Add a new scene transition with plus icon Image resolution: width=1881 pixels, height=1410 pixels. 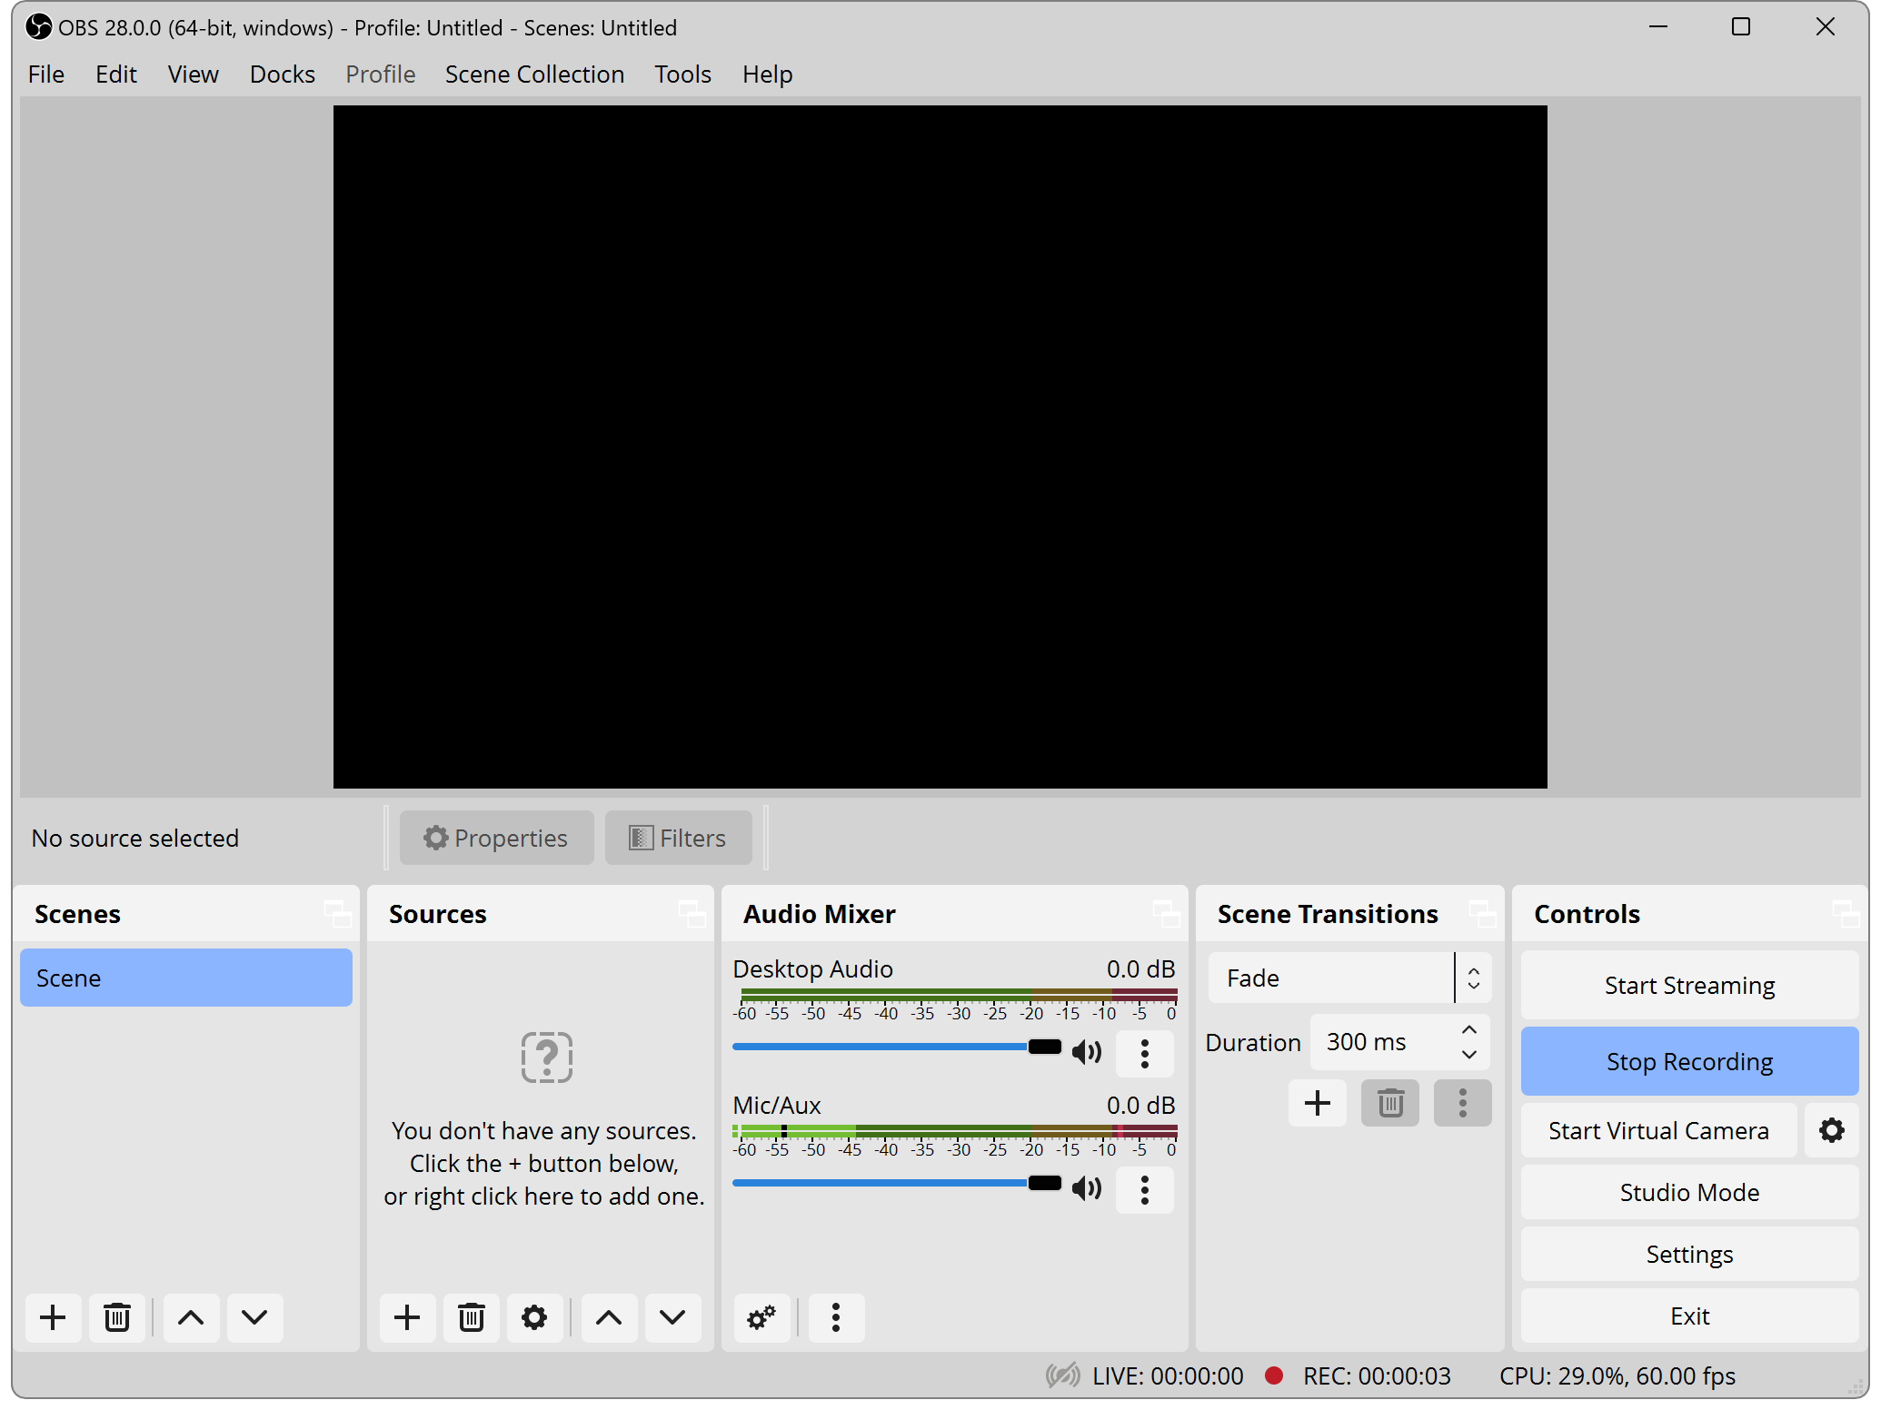[1317, 1102]
